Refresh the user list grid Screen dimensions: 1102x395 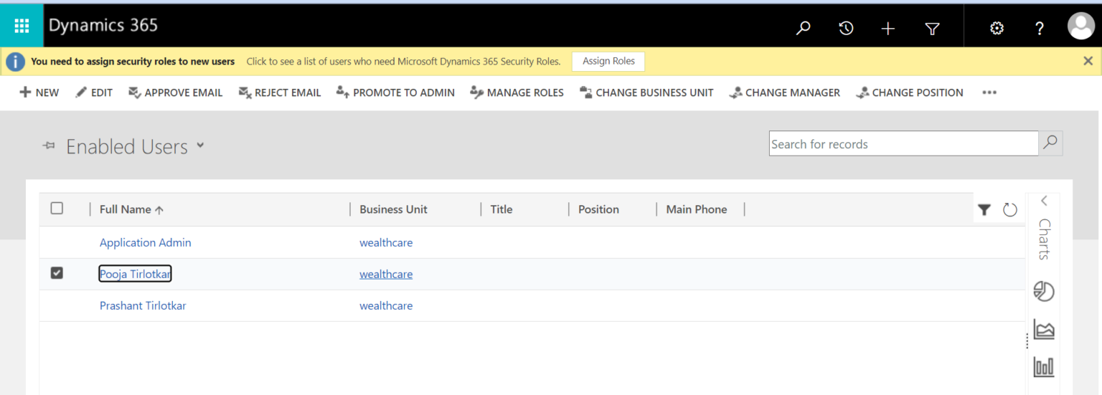1010,209
